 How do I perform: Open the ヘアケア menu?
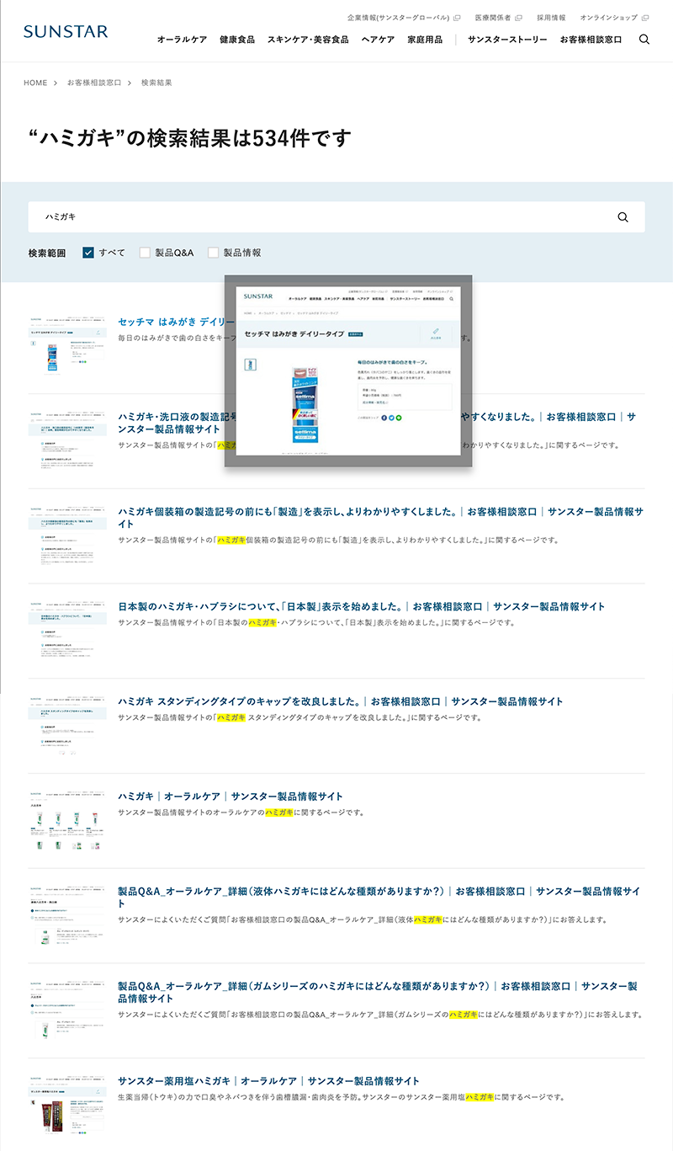click(x=378, y=40)
